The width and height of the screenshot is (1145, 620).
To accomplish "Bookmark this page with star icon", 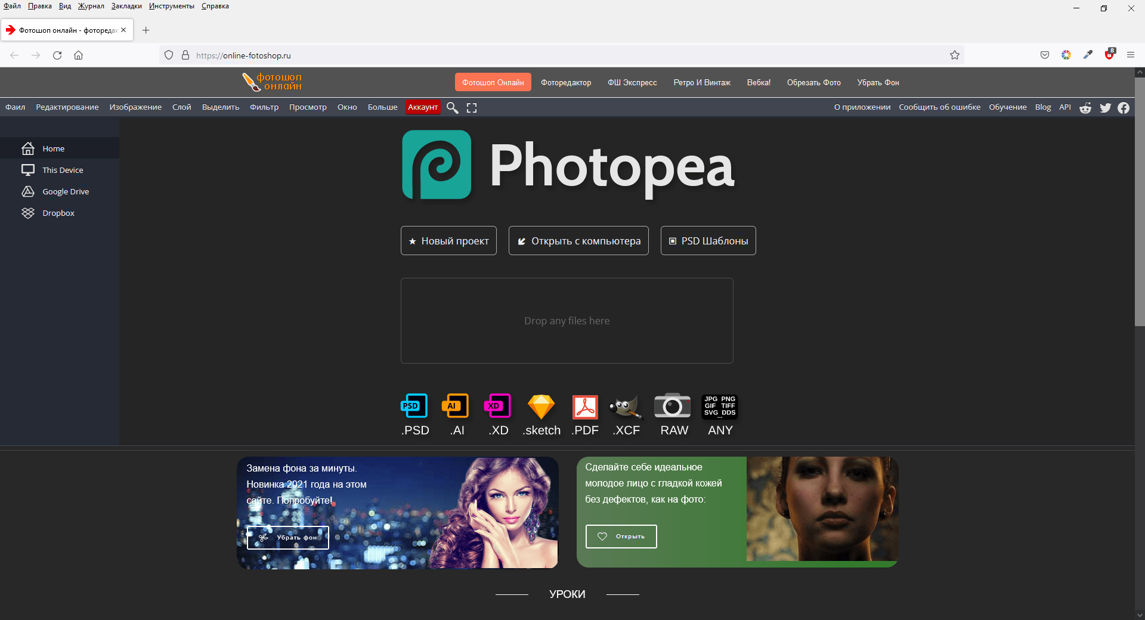I will 955,55.
